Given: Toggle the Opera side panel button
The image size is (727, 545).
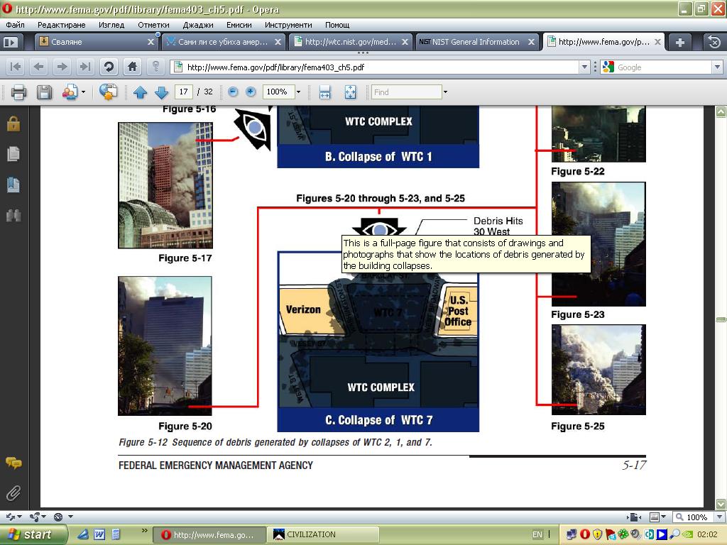Looking at the screenshot, I should 10,42.
